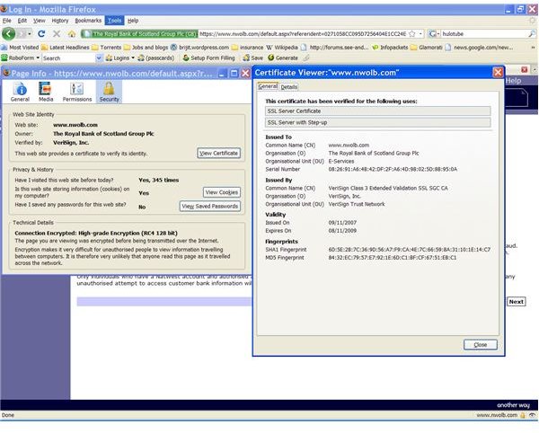Click the URL address field

pyautogui.click(x=303, y=33)
